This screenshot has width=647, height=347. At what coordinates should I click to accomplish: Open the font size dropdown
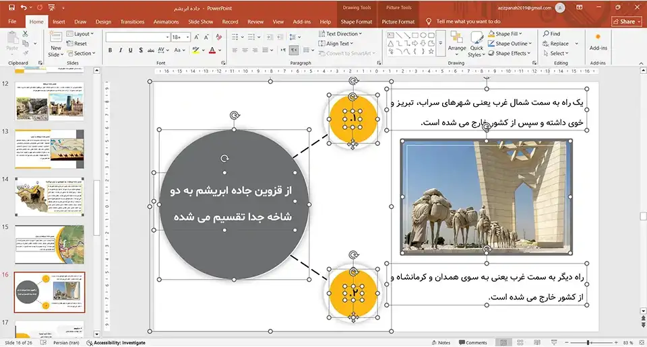pos(187,37)
